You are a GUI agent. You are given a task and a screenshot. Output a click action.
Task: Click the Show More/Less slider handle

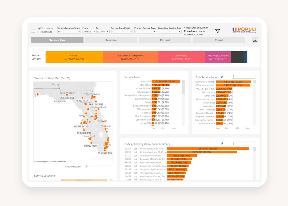[x=86, y=166]
